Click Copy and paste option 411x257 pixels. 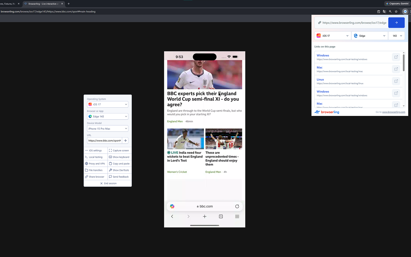[119, 164]
